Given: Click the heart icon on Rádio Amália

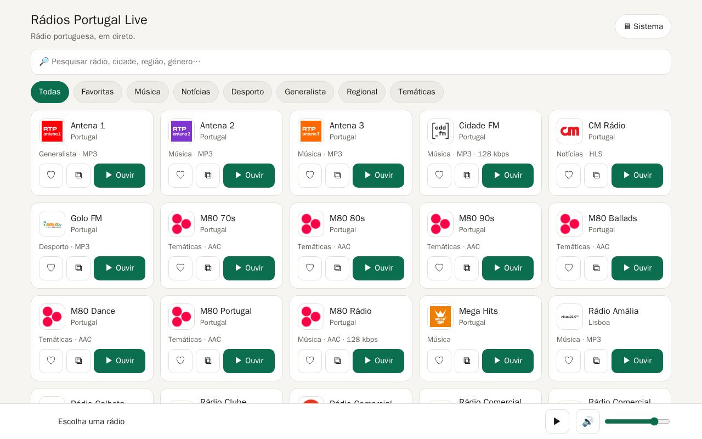Looking at the screenshot, I should (x=569, y=361).
